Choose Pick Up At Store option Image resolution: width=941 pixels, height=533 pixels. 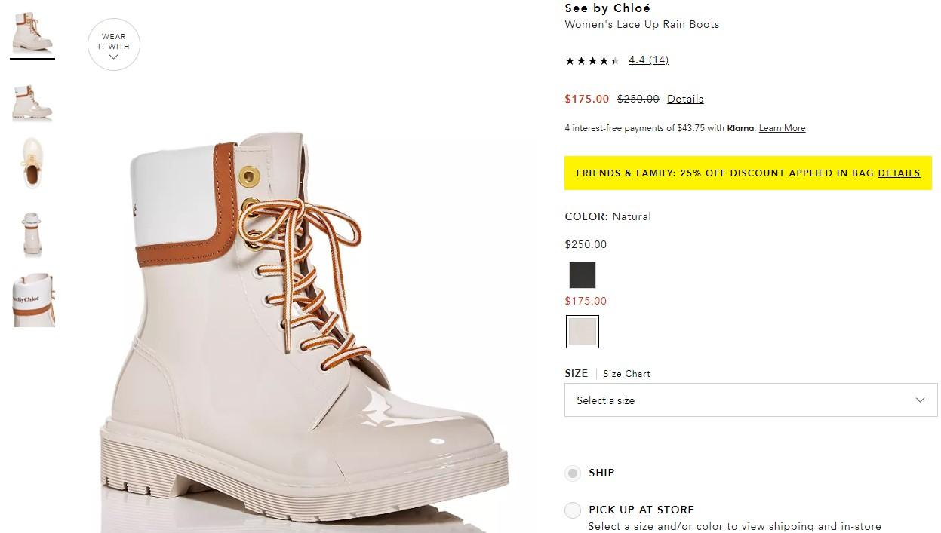[x=573, y=510]
